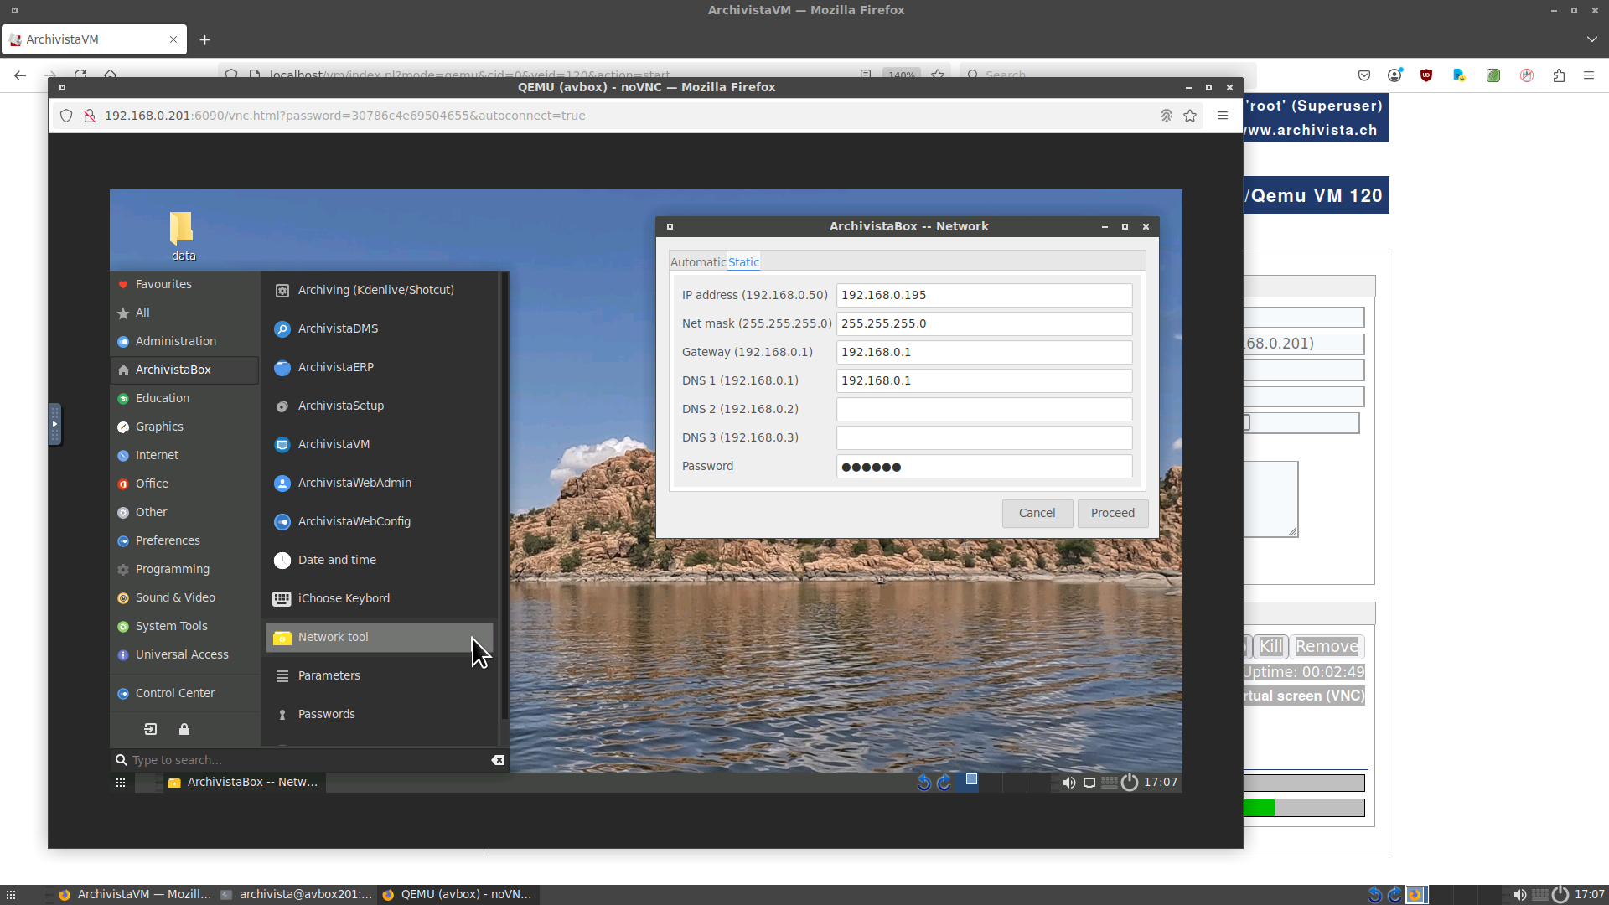Screen dimensions: 1609x905
Task: Click the lock screen padlock icon
Action: pos(184,729)
